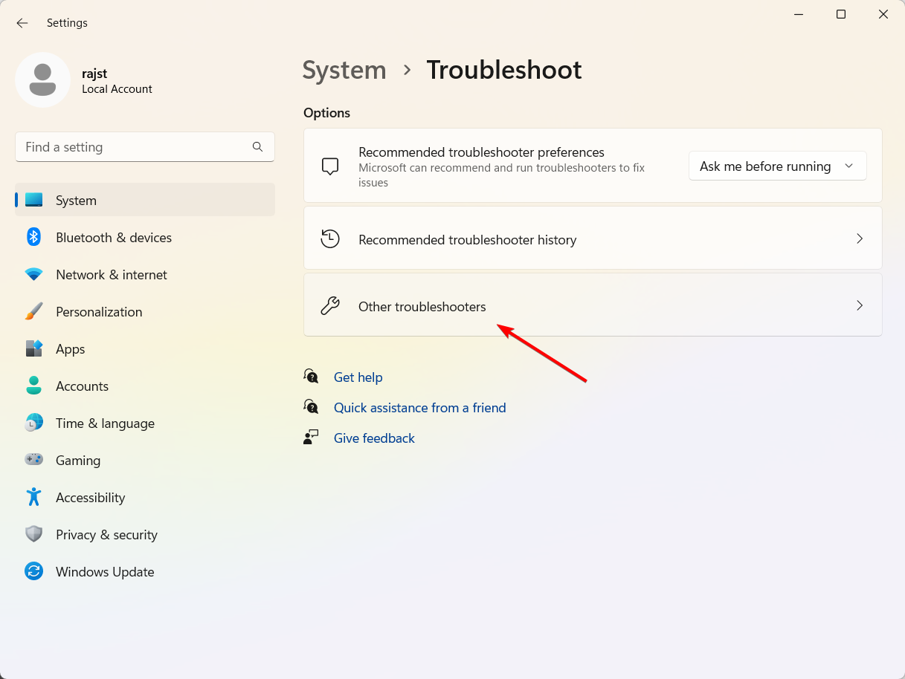Click the Give feedback person icon
Viewport: 905px width, 679px height.
(x=311, y=437)
